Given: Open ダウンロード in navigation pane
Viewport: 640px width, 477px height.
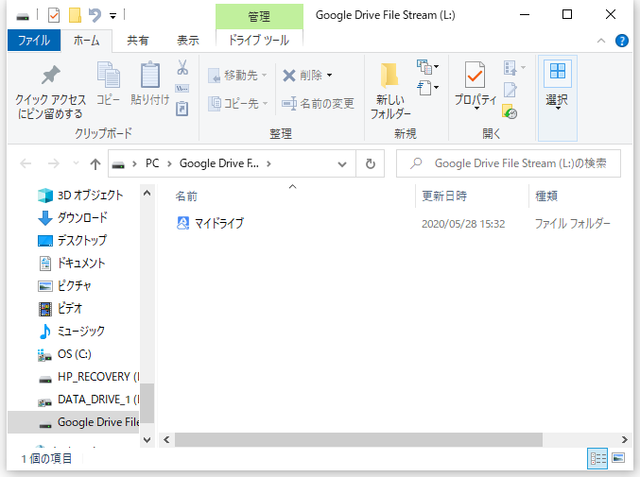Looking at the screenshot, I should click(72, 217).
